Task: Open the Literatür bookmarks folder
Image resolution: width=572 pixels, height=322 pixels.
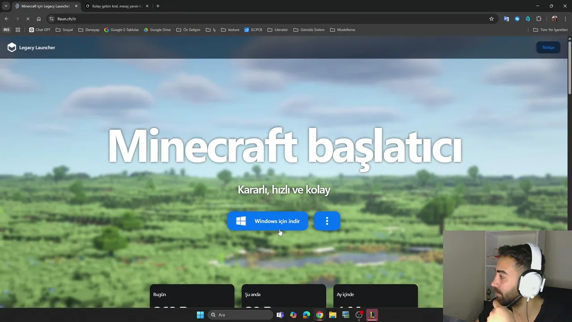Action: point(278,30)
